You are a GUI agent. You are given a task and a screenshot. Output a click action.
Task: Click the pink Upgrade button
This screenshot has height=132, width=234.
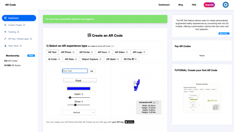(x=209, y=5)
